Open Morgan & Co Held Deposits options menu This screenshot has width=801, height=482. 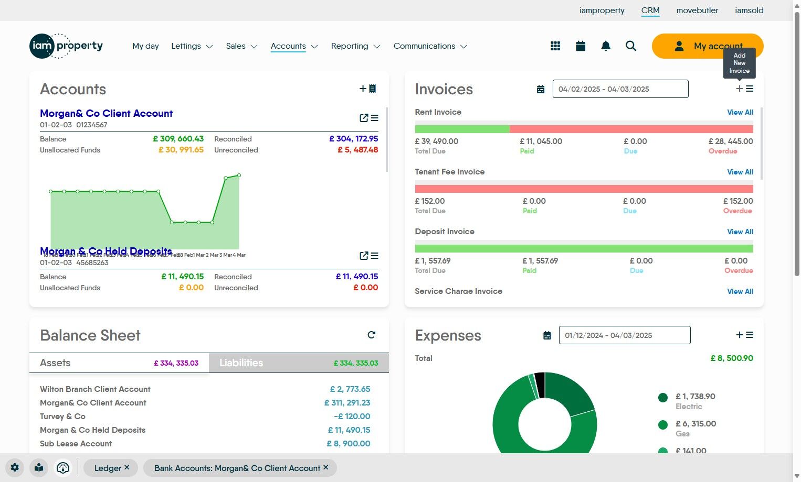(x=375, y=256)
